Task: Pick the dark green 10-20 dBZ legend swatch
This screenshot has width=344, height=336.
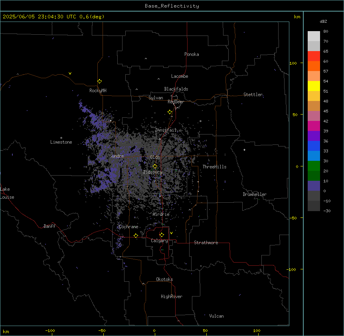Action: pyautogui.click(x=314, y=176)
